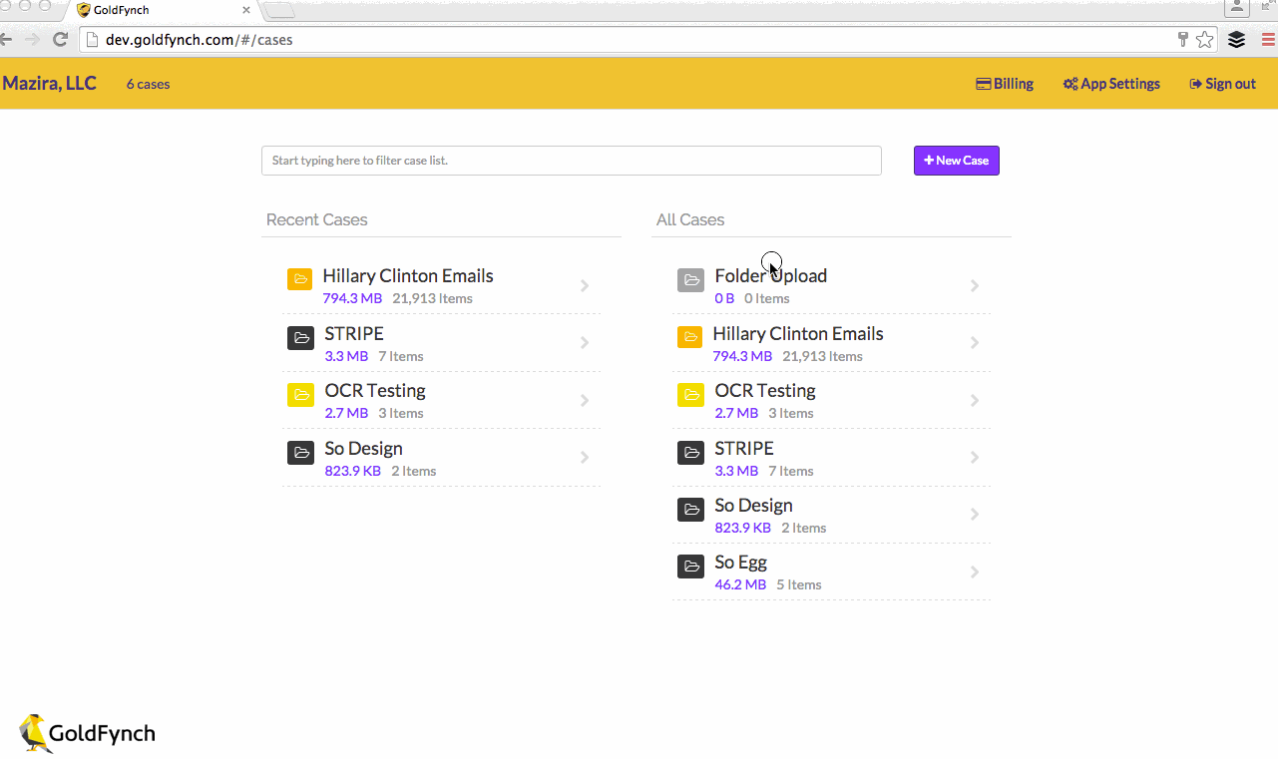The height and width of the screenshot is (759, 1278).
Task: Open the Mazira, LLC account title
Action: (x=50, y=84)
